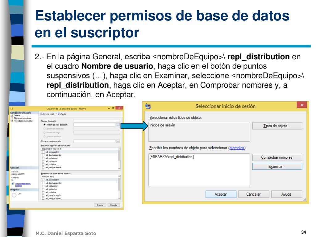
Task: Click the Nombre de usuario input field
Action: (x=97, y=121)
